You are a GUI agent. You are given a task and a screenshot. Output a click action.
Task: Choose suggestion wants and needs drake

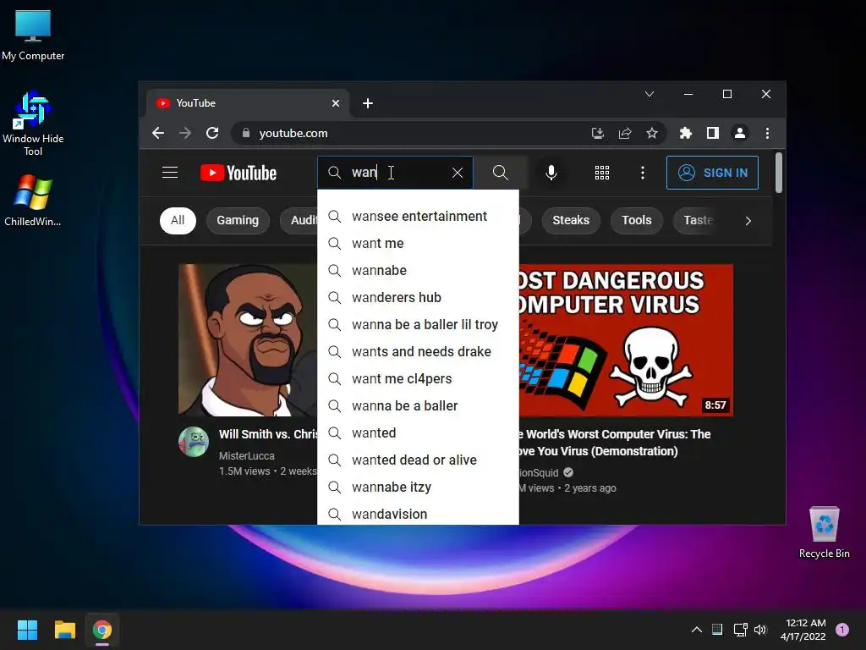[418, 351]
